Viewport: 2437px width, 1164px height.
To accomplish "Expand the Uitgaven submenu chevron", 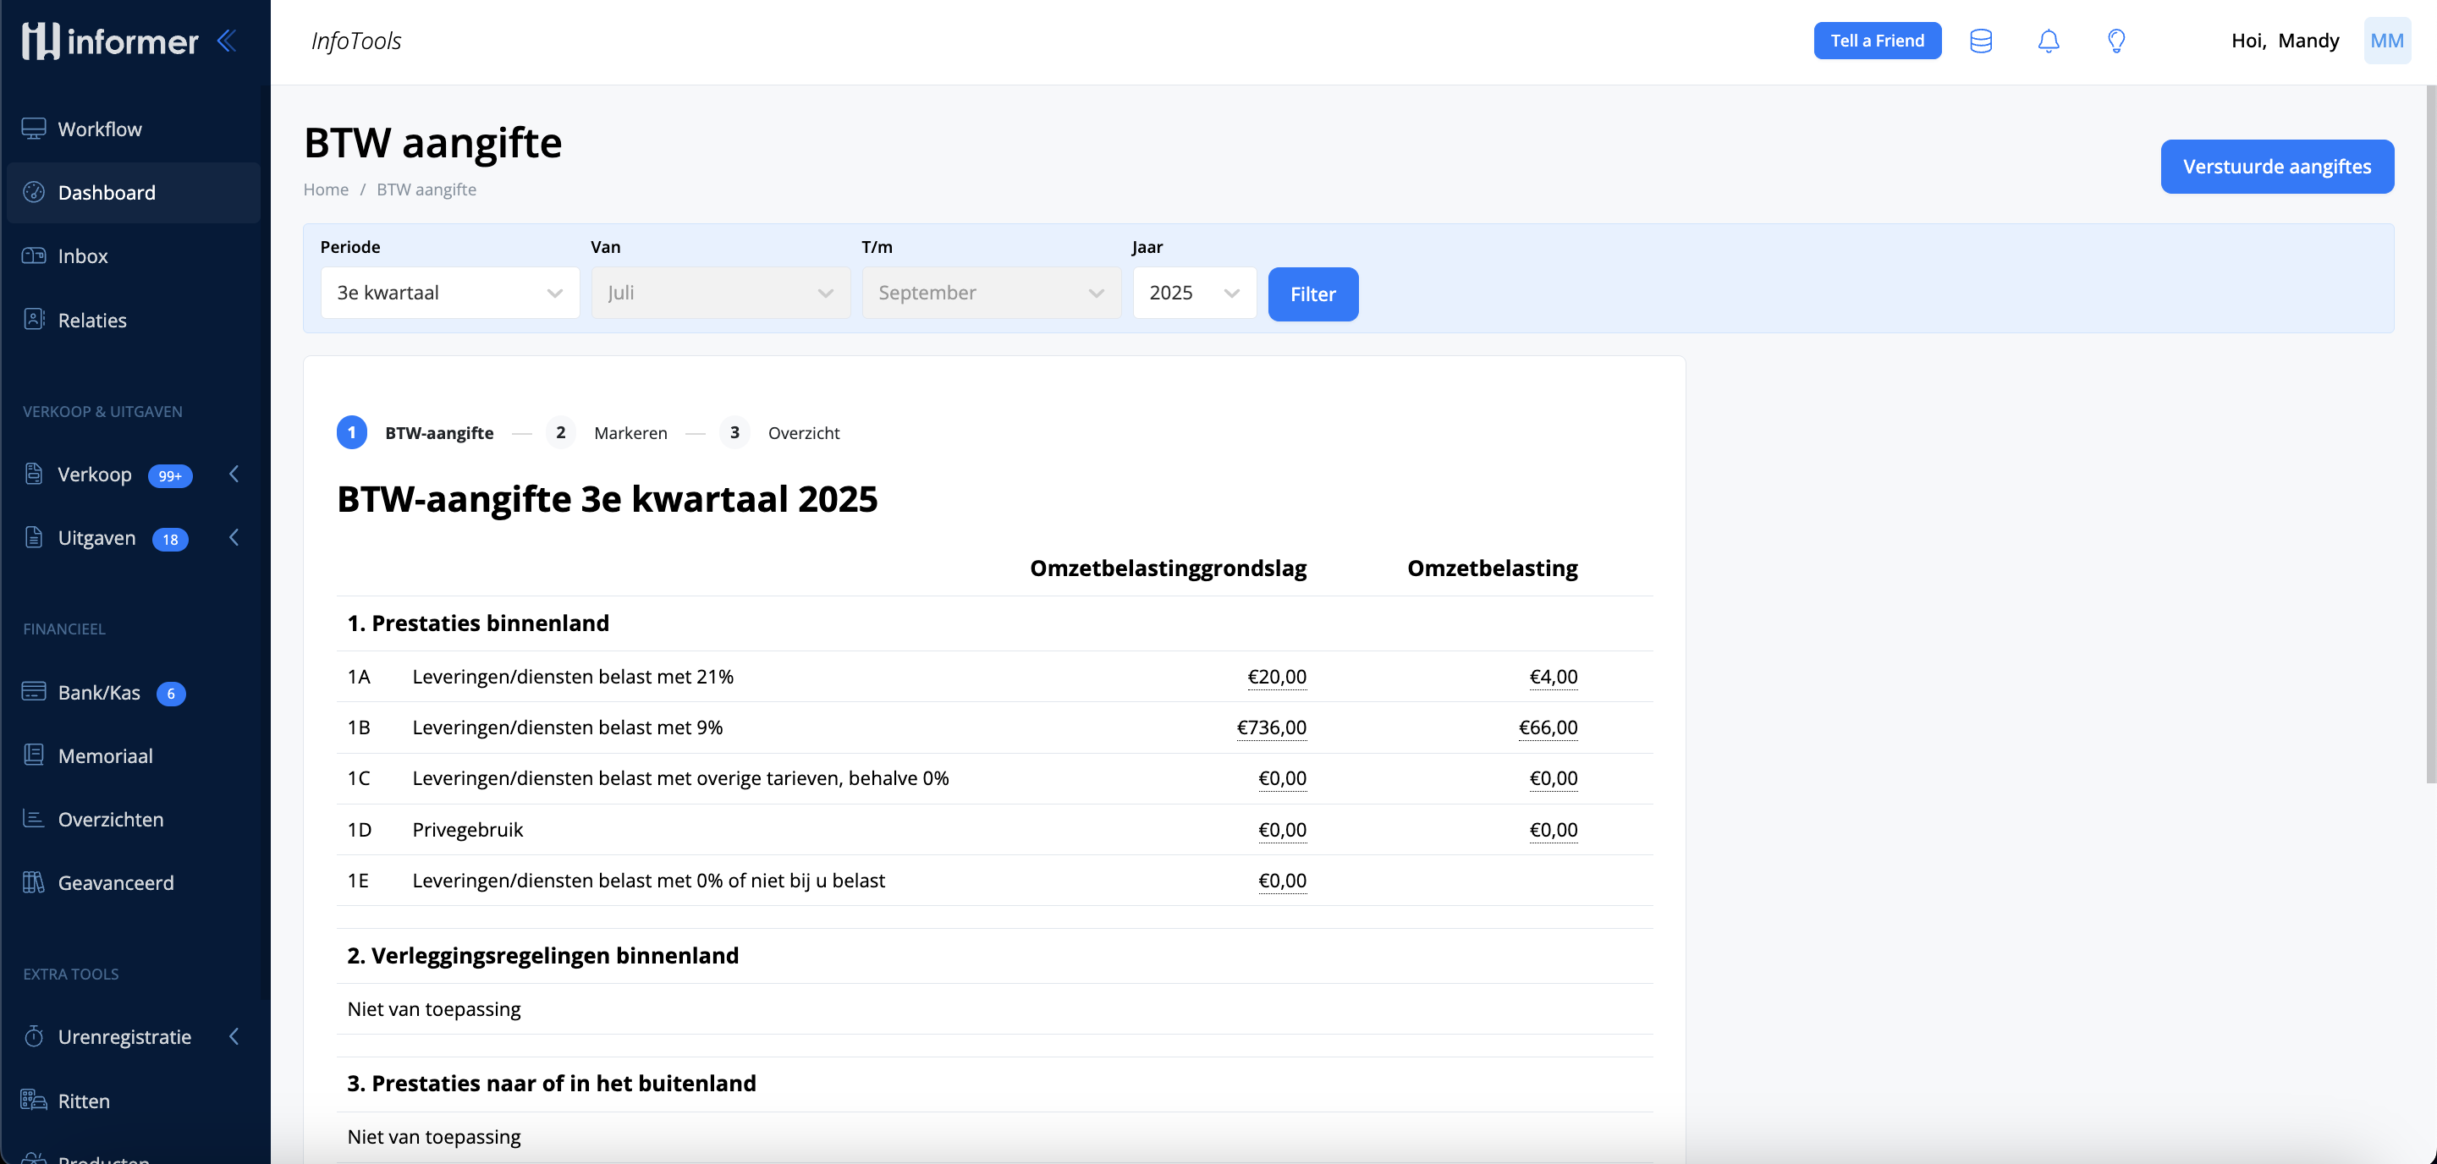I will (234, 537).
